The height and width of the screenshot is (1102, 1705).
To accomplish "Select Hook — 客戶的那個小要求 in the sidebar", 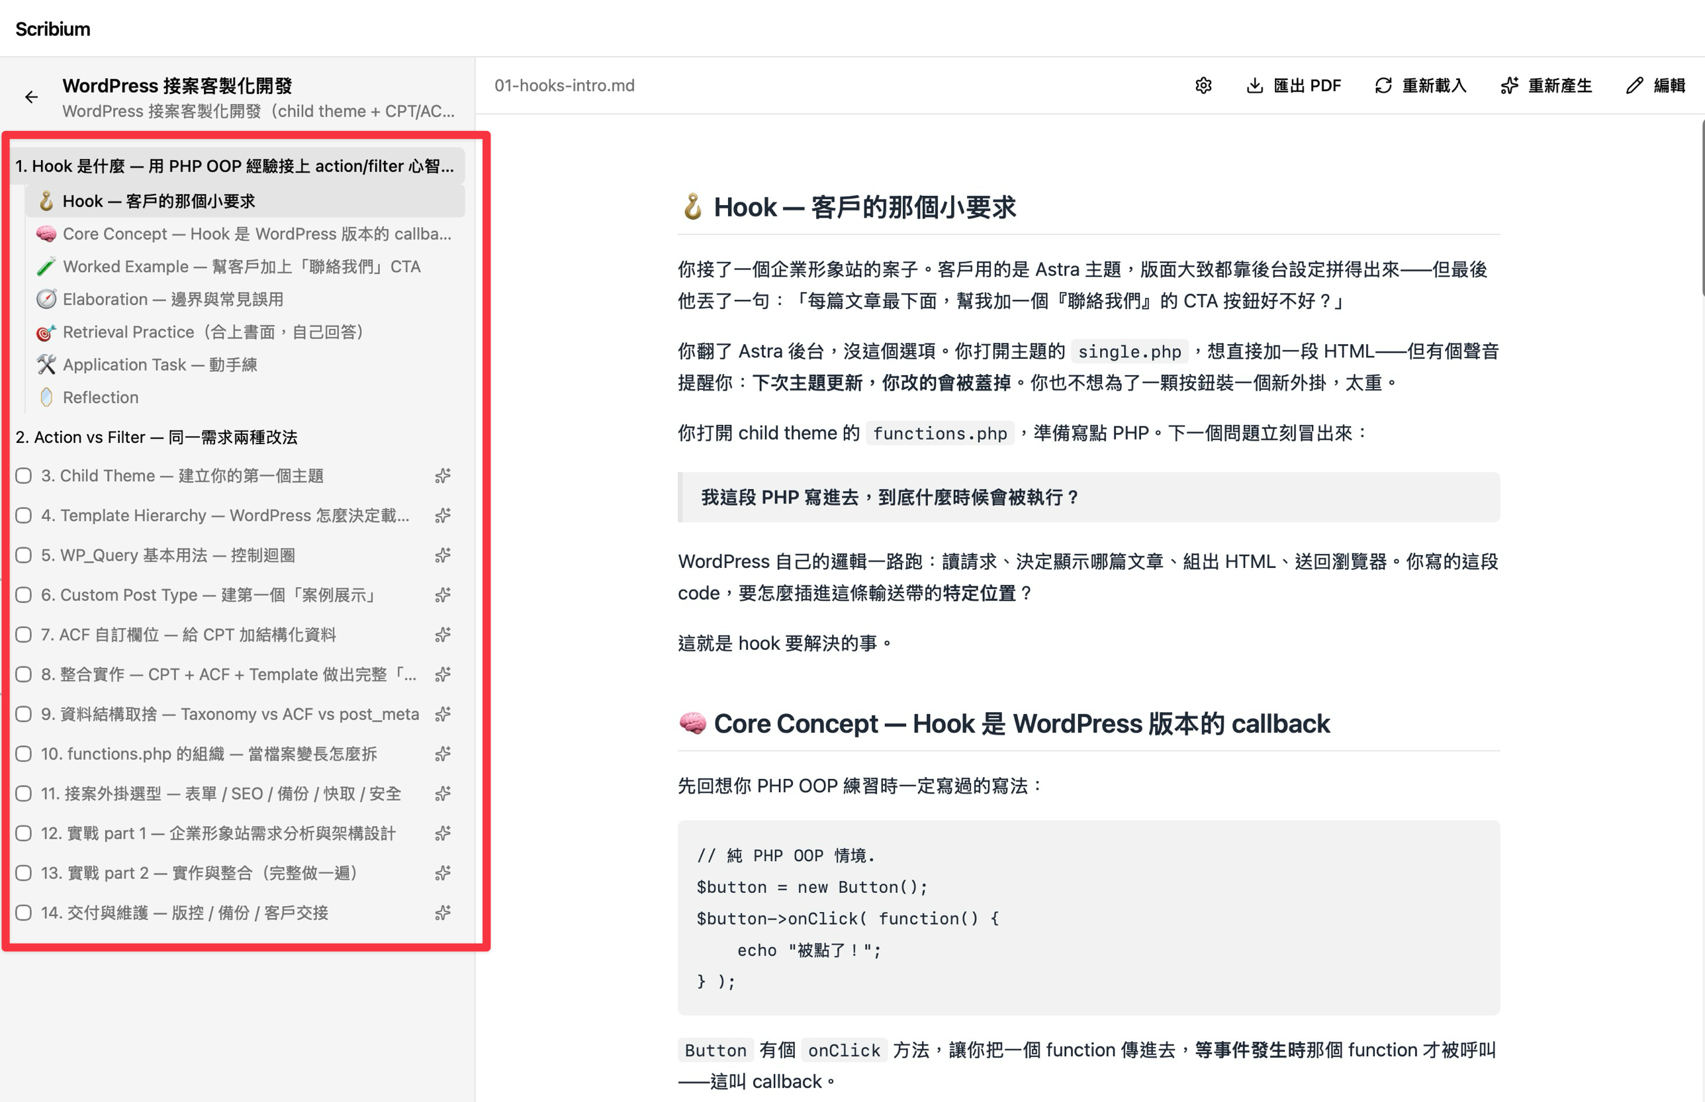I will pos(246,201).
